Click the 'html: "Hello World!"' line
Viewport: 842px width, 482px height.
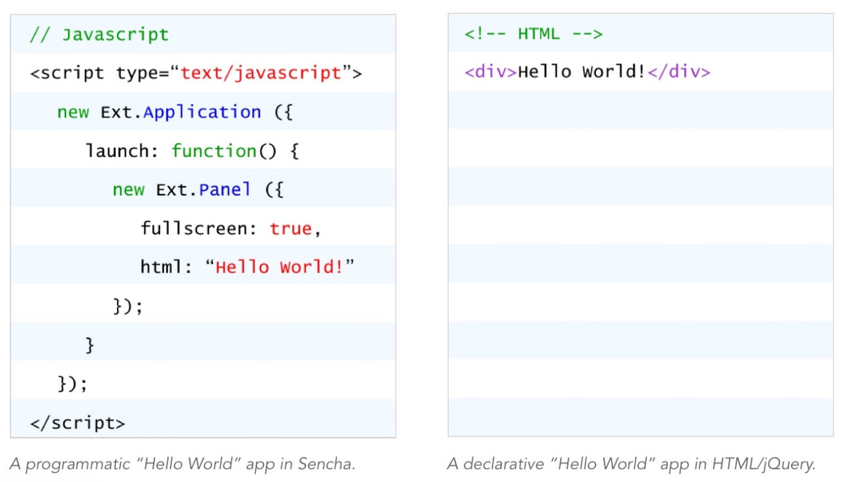click(247, 267)
